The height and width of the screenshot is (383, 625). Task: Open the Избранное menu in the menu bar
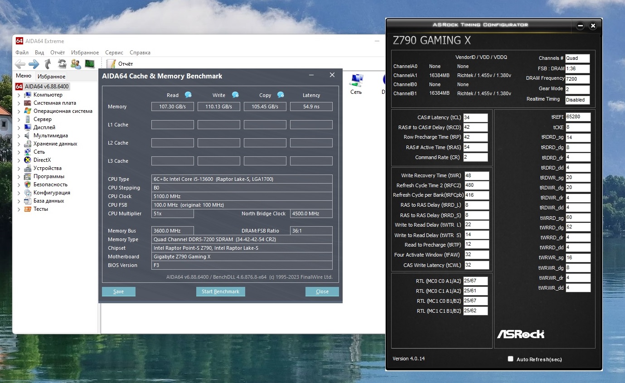coord(85,53)
